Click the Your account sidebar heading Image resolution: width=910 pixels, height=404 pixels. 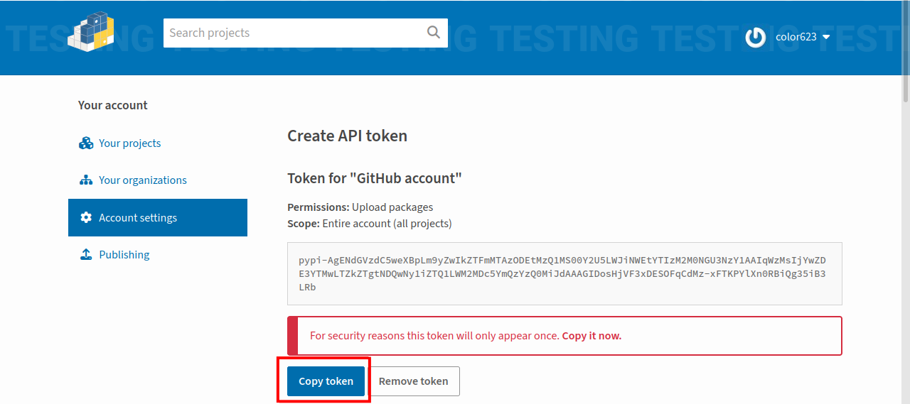(x=113, y=105)
